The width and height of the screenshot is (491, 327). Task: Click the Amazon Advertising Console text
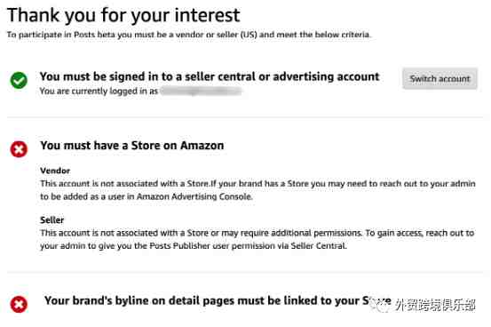[x=194, y=196]
